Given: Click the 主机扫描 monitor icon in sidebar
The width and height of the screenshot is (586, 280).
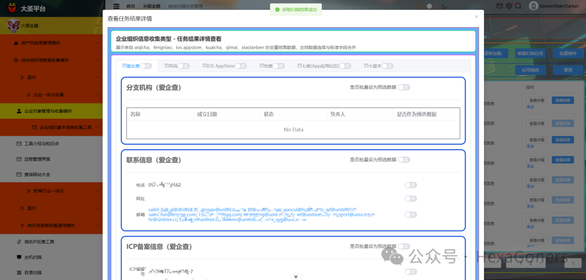Looking at the screenshot, I should (x=19, y=257).
